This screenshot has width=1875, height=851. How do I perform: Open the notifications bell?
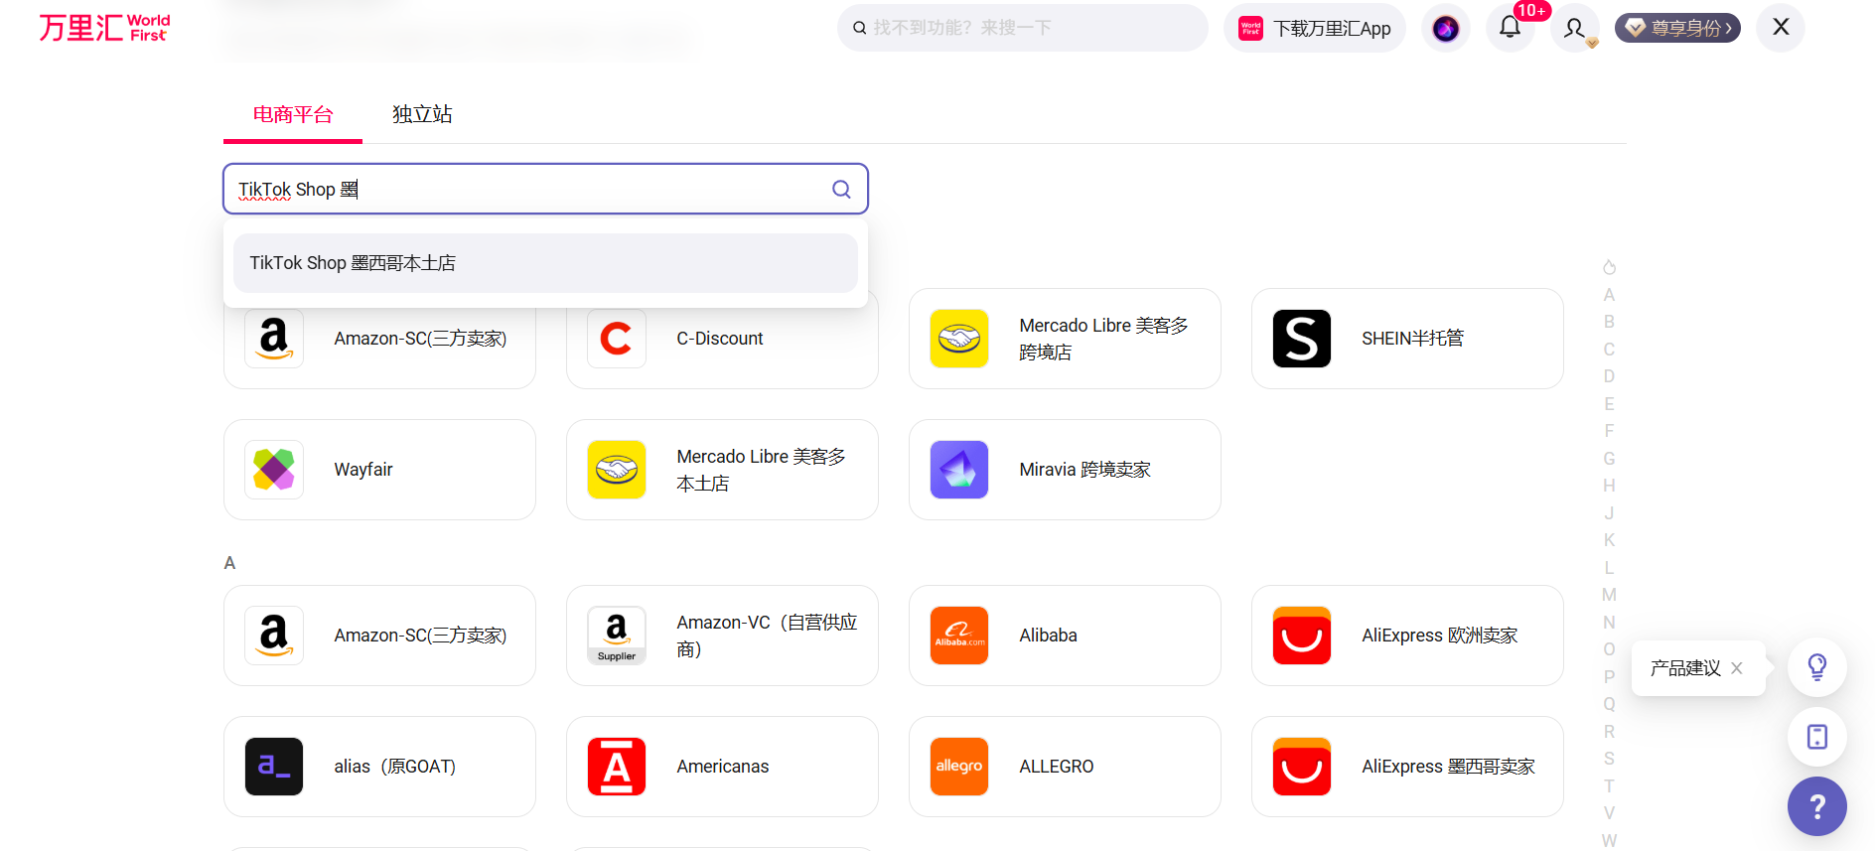(1510, 27)
